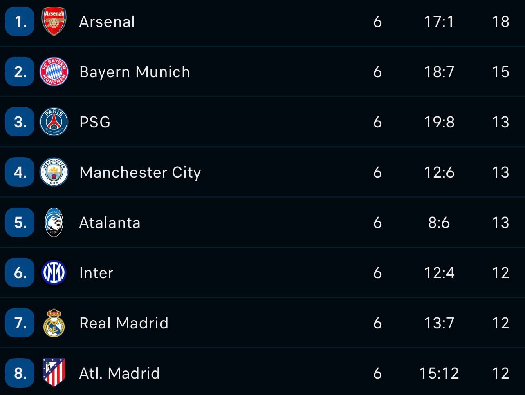Open the Manchester City team name
525x395 pixels.
coord(140,172)
